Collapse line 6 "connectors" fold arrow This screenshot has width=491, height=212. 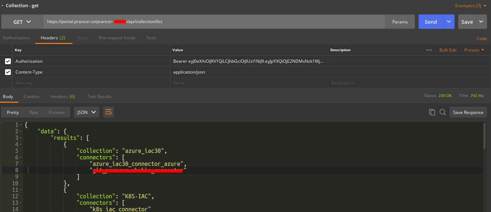pos(21,158)
